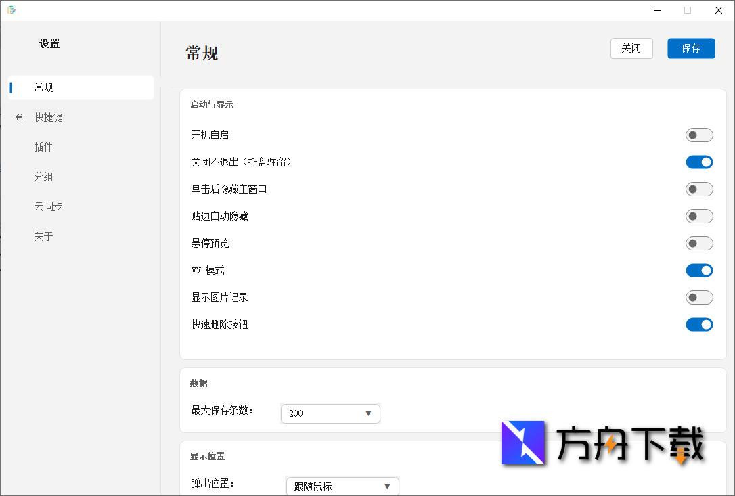Open the 插件 plugins section
This screenshot has width=735, height=496.
pyautogui.click(x=43, y=146)
